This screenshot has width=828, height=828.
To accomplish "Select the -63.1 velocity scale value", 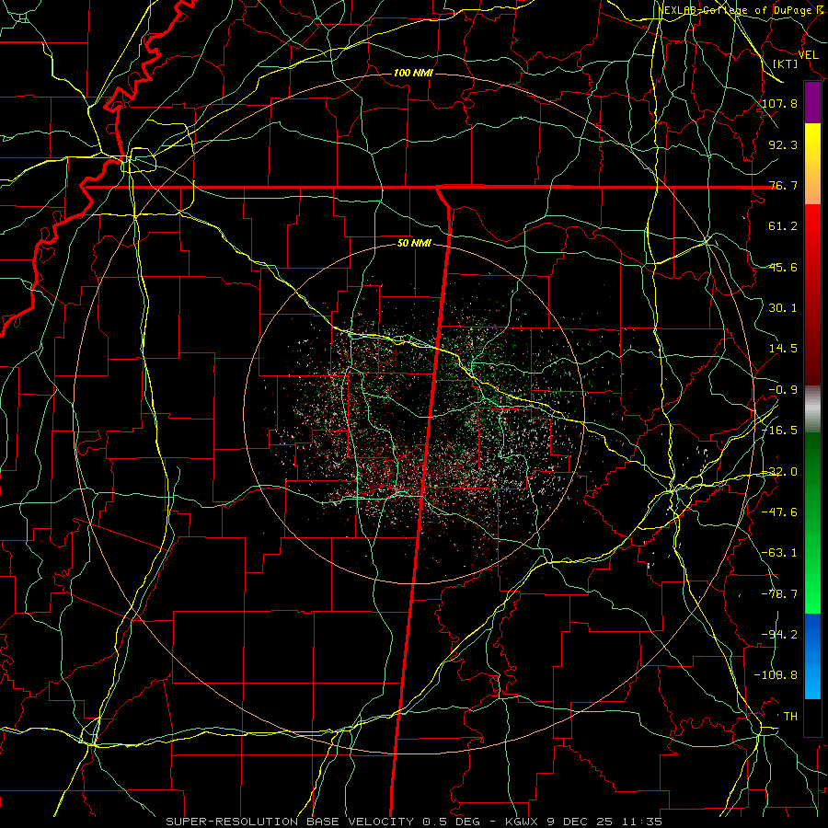I will tap(780, 553).
